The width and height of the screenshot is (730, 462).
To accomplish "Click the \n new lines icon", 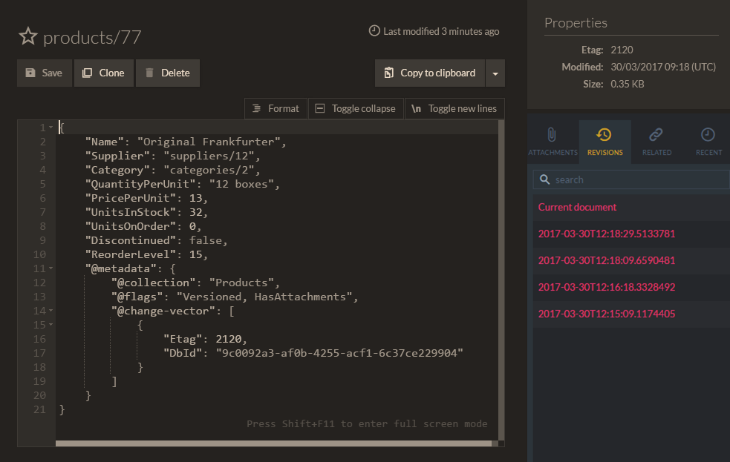I will 416,108.
